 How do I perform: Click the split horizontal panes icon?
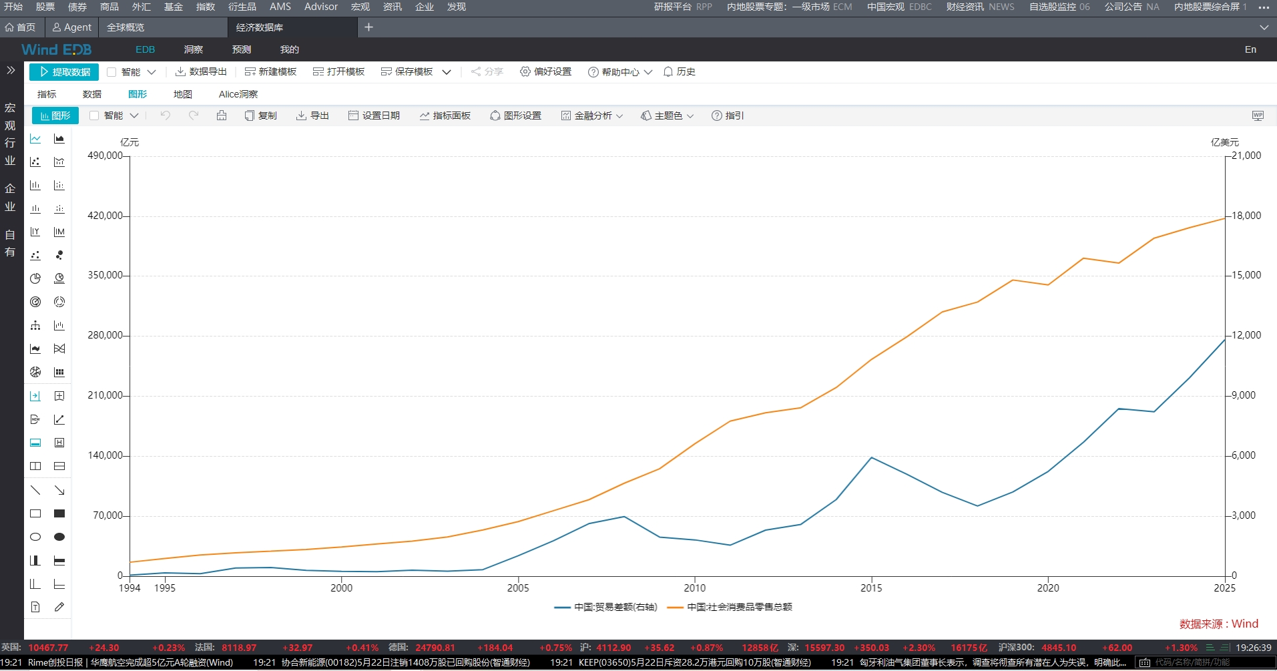pyautogui.click(x=59, y=466)
